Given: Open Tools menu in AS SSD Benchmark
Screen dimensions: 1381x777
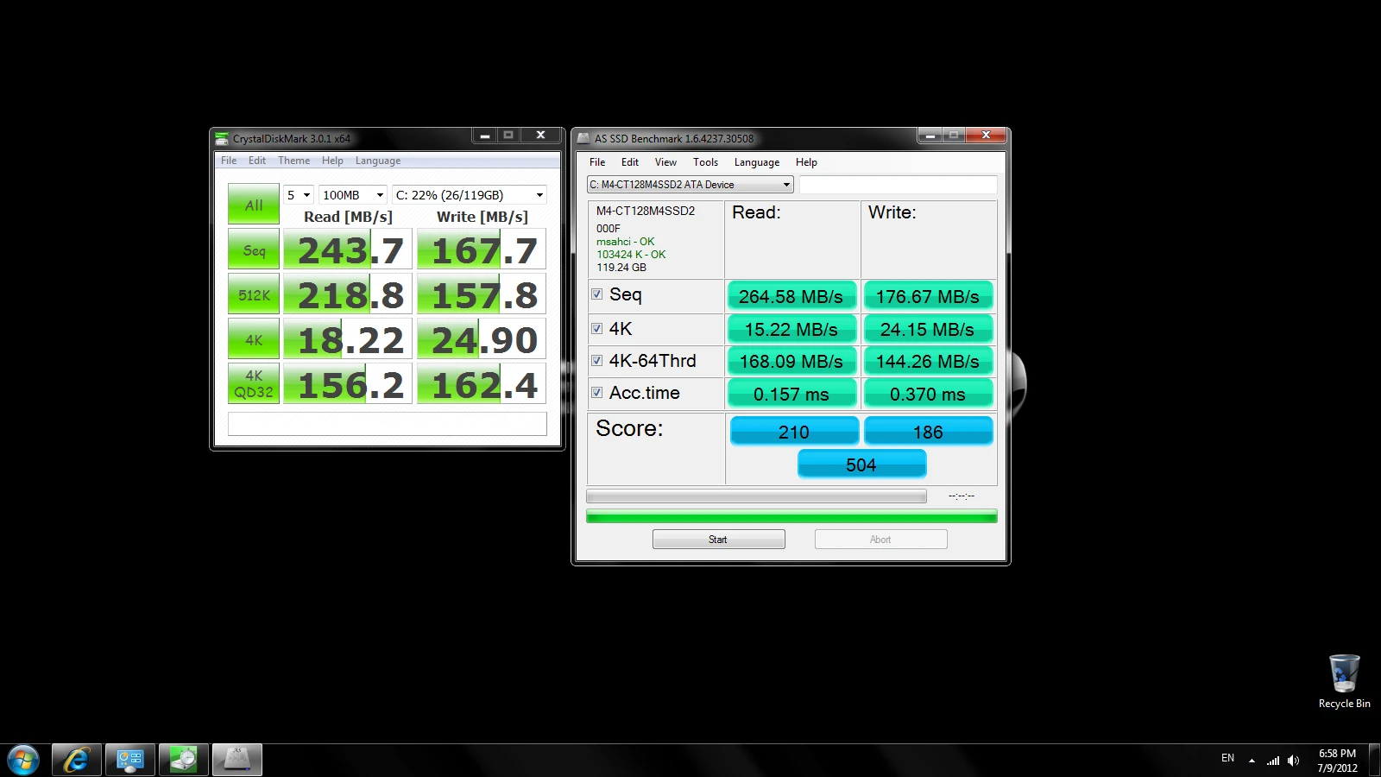Looking at the screenshot, I should [705, 162].
